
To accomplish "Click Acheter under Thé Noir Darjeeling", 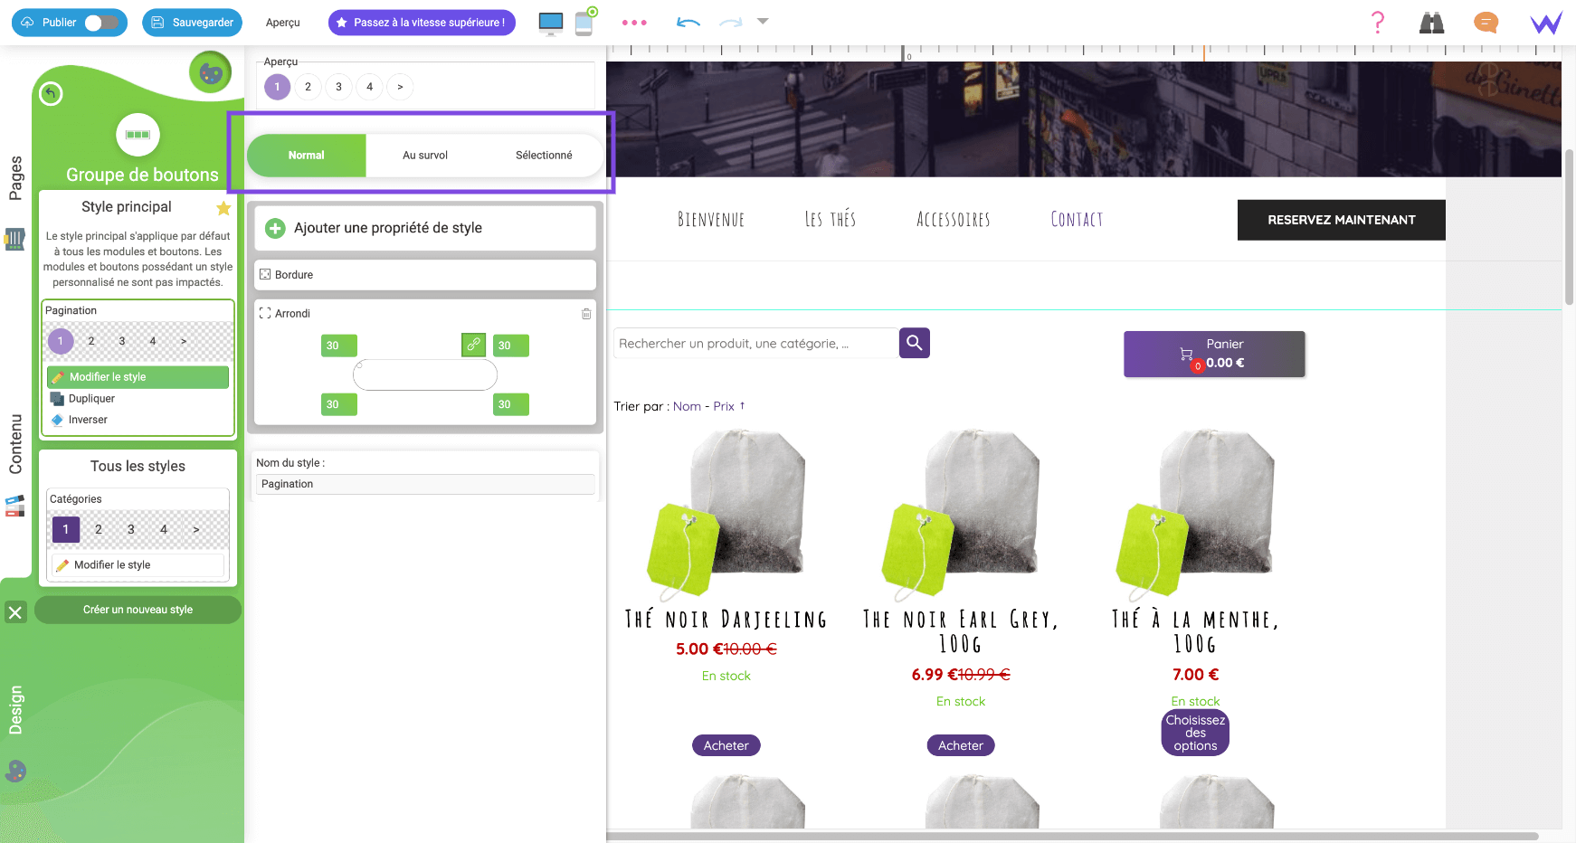I will pos(726,745).
